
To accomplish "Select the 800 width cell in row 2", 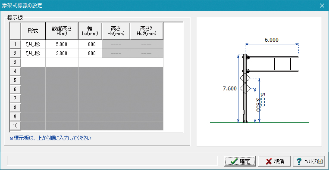I will [90, 53].
